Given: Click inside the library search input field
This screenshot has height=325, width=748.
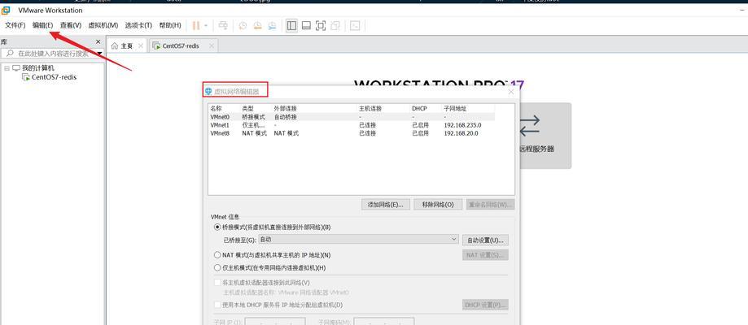Looking at the screenshot, I should [55, 54].
